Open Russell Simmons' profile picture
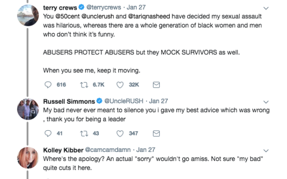Screen dimensions: 287x179 [x=28, y=109]
